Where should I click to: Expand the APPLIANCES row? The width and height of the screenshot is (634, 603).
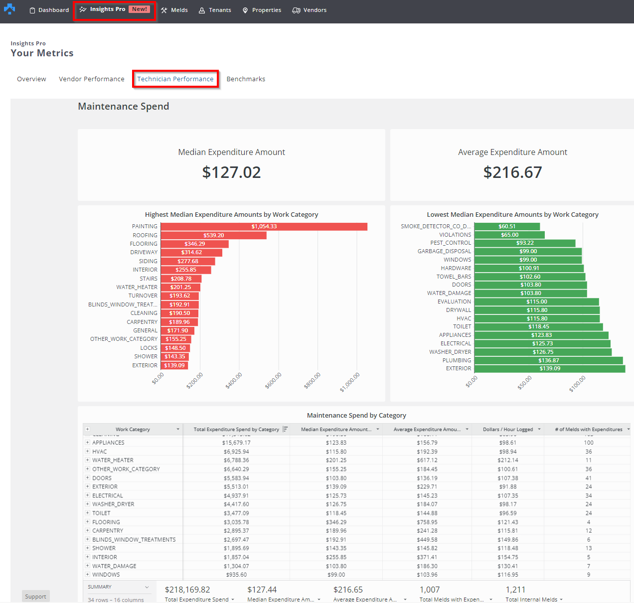87,443
